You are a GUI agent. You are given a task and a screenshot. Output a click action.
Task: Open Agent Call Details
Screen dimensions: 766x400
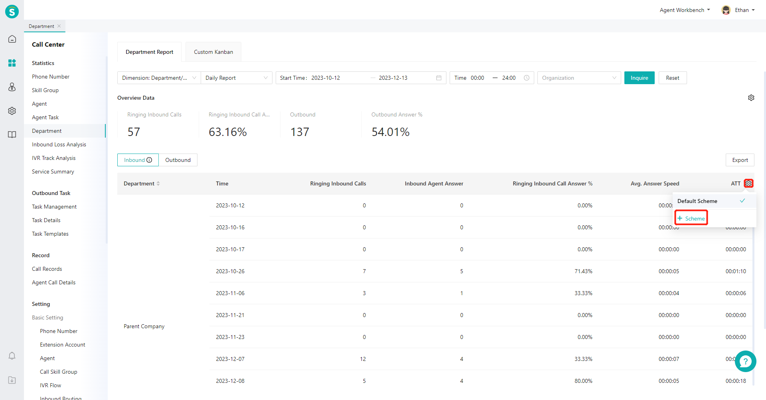pyautogui.click(x=54, y=282)
